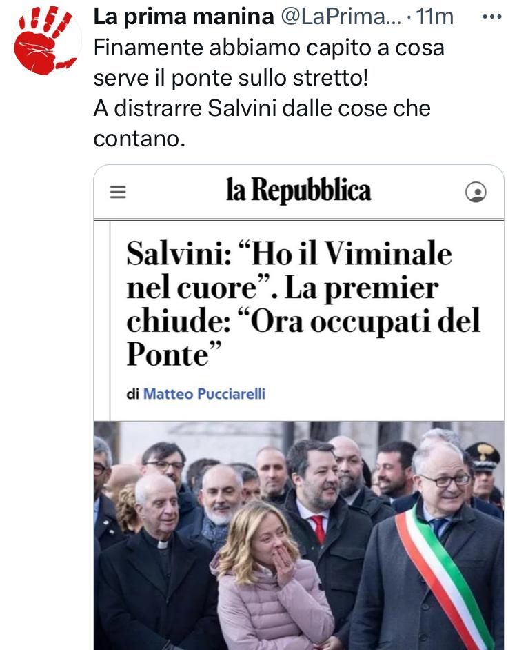Click the tweet line 'Finamente abbiamo capito a cosa'
This screenshot has width=517, height=650.
pos(269,47)
